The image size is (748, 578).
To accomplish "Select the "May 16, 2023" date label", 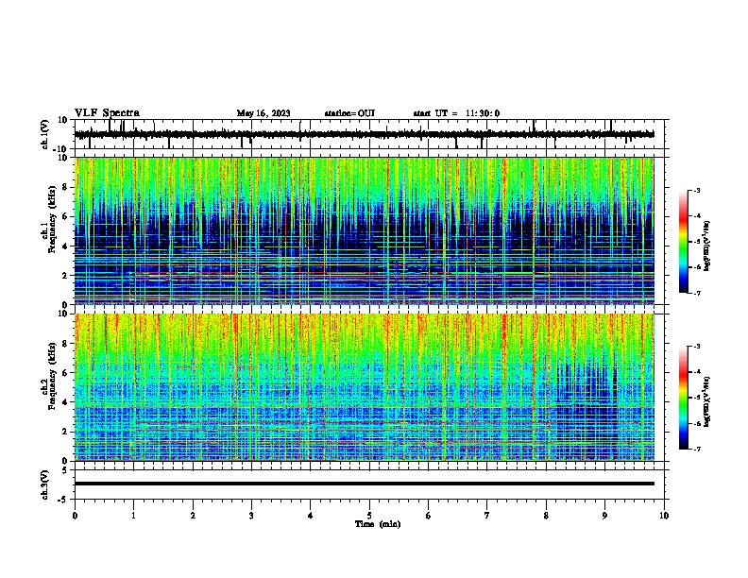I will click(x=263, y=113).
